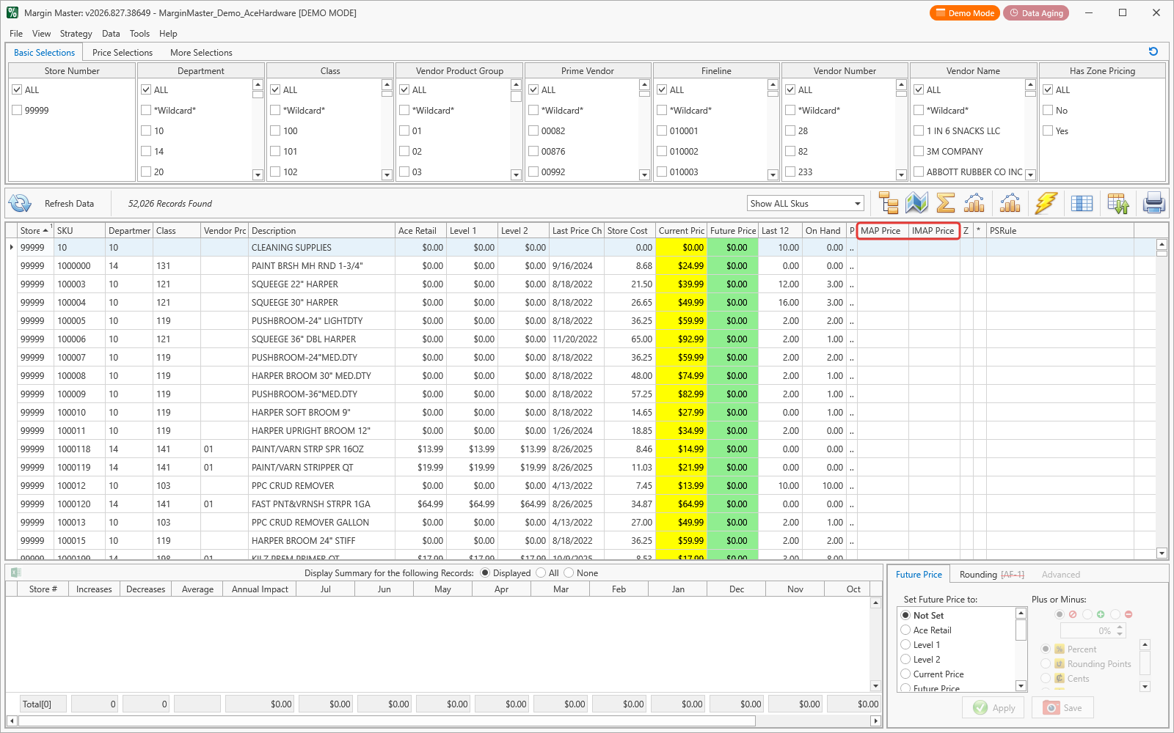Viewport: 1174px width, 733px height.
Task: Click the Refresh Data label
Action: [x=69, y=204]
